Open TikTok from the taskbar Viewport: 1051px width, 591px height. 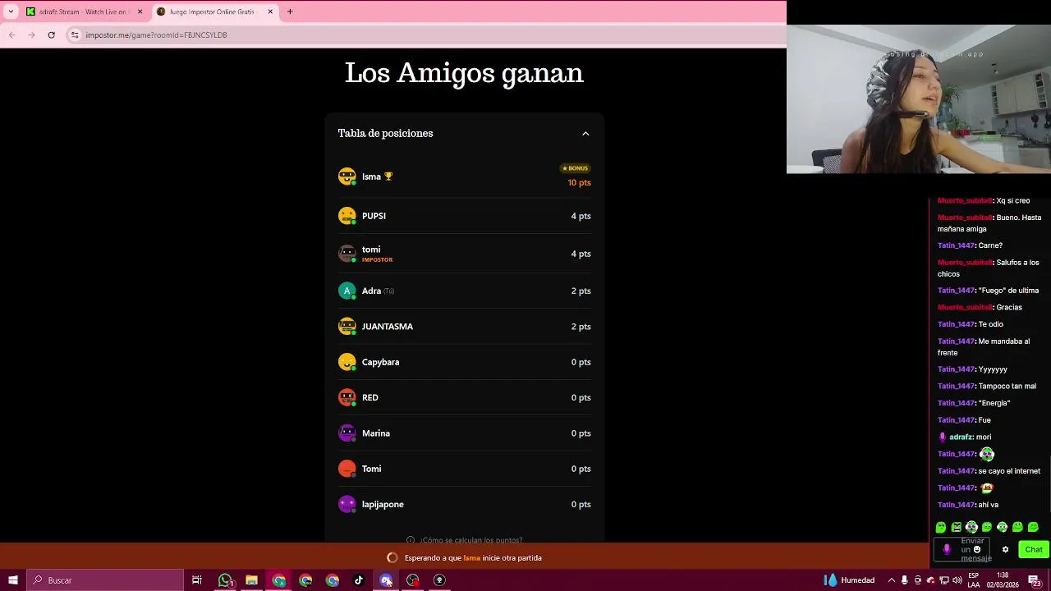[x=359, y=580]
